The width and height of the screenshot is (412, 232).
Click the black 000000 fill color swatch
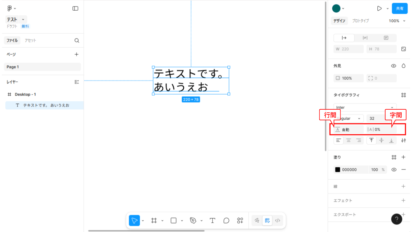tap(338, 169)
